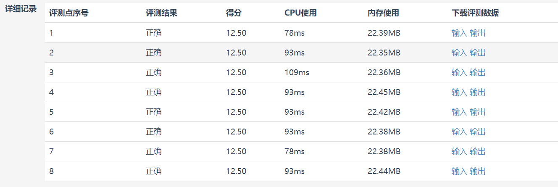This screenshot has width=558, height=187.
Task: Download input data for test point 1
Action: (x=459, y=33)
